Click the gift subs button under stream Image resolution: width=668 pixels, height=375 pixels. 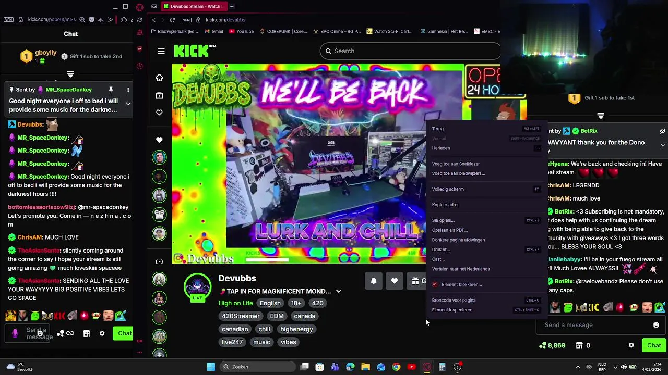pyautogui.click(x=417, y=281)
